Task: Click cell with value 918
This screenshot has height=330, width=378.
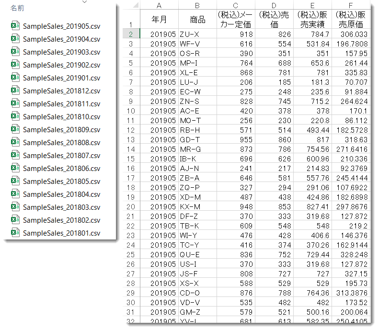Action: click(236, 34)
